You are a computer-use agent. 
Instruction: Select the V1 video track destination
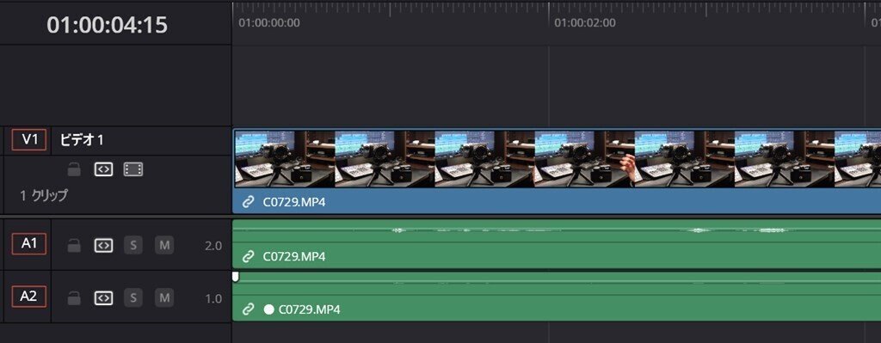[x=29, y=140]
